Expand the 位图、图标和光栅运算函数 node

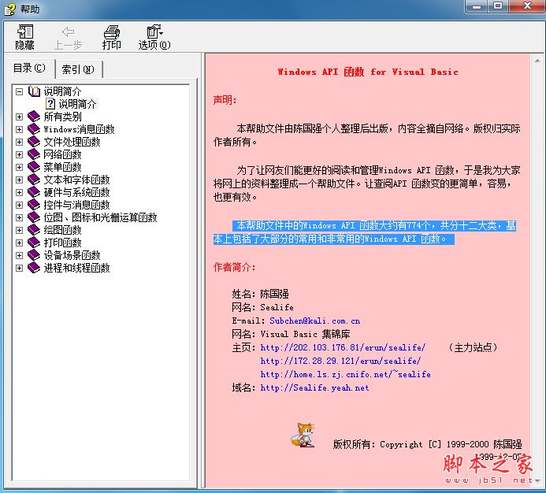(x=19, y=217)
